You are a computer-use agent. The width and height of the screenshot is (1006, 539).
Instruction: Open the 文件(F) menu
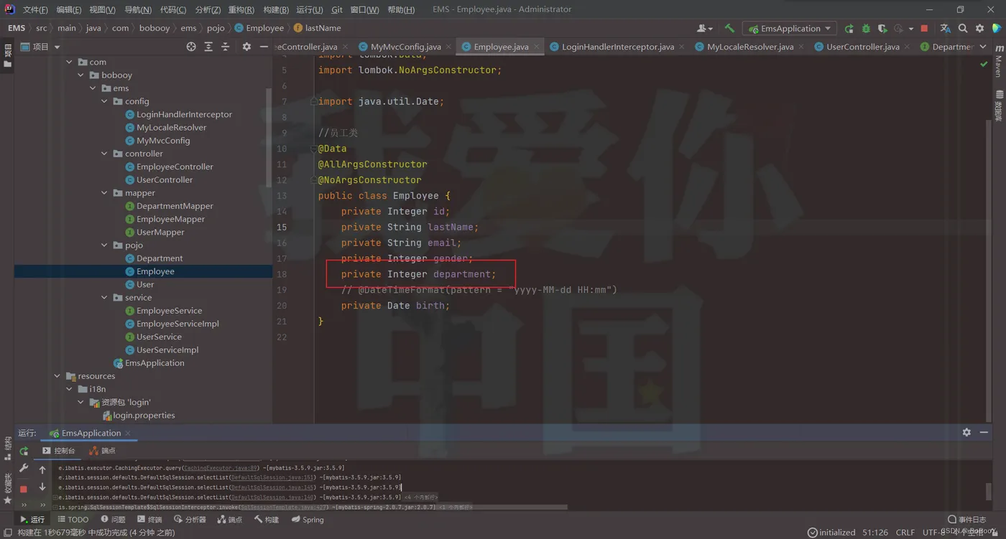(35, 10)
